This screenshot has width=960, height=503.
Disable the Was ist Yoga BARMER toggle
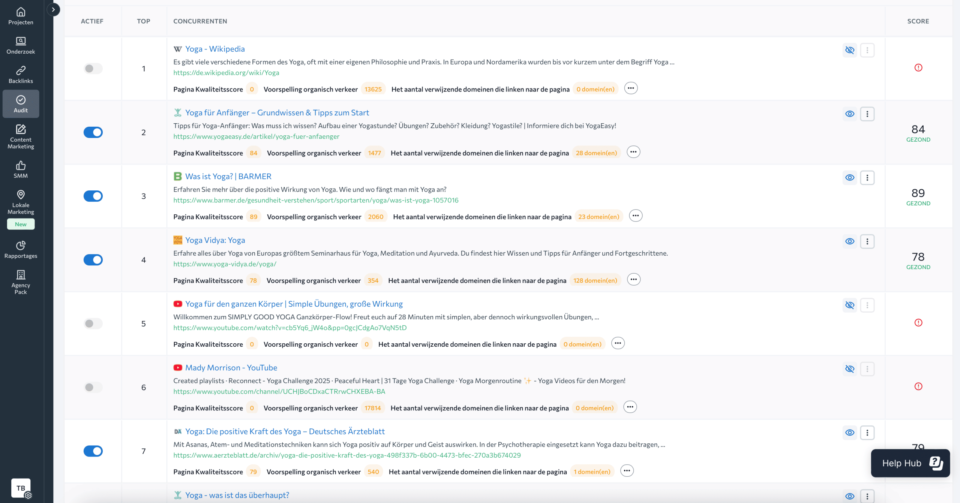93,196
